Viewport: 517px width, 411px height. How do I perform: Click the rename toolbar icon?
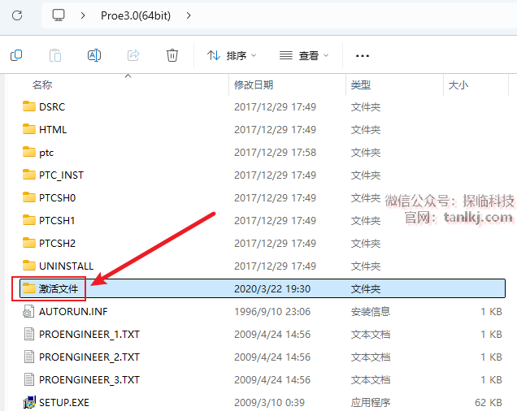pyautogui.click(x=94, y=55)
